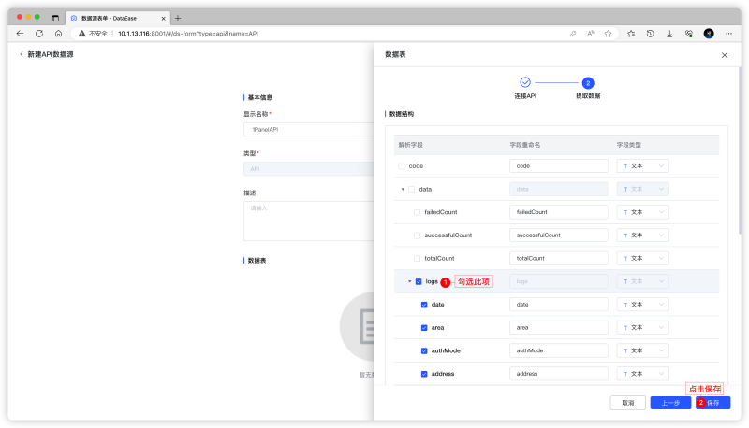Viewport: 749px width, 428px height.
Task: Check the code field checkbox
Action: (402, 165)
